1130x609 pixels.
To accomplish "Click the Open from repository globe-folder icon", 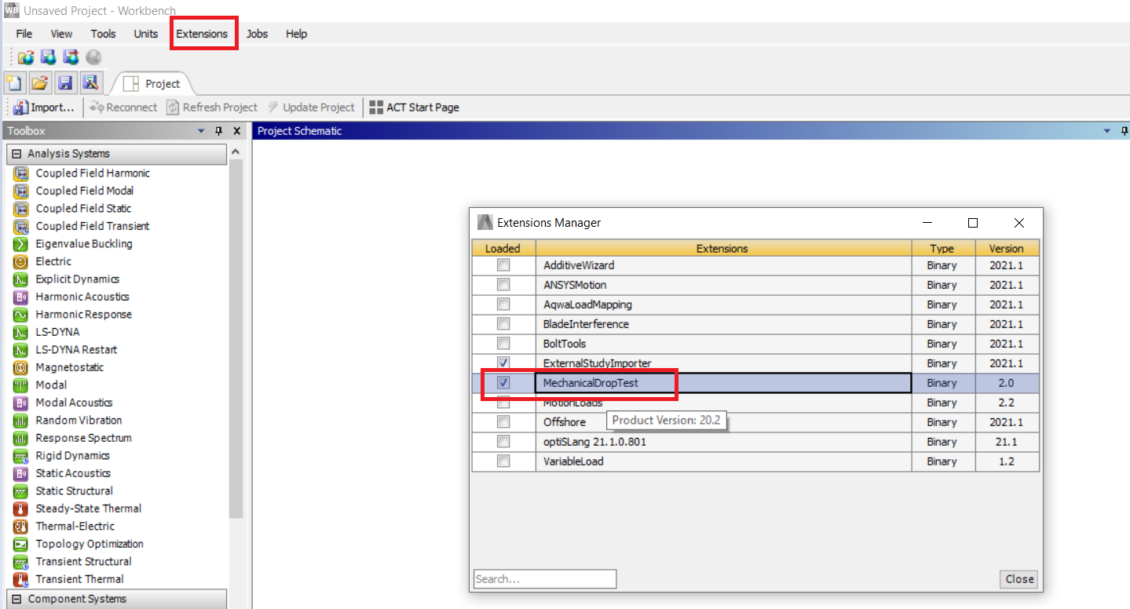I will (x=26, y=57).
